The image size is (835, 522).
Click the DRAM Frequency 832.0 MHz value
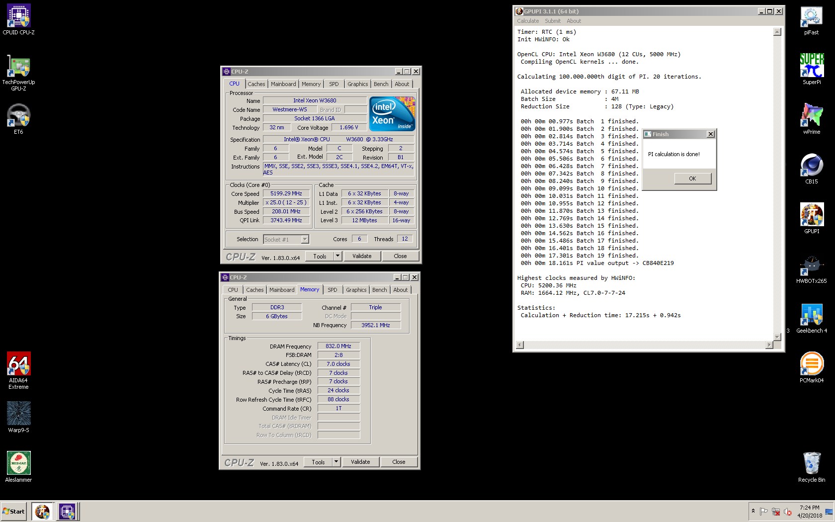pos(338,346)
